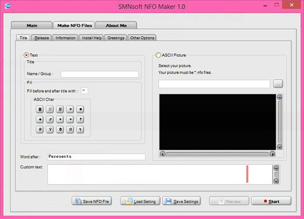Switch to the Main tab

tap(31, 25)
